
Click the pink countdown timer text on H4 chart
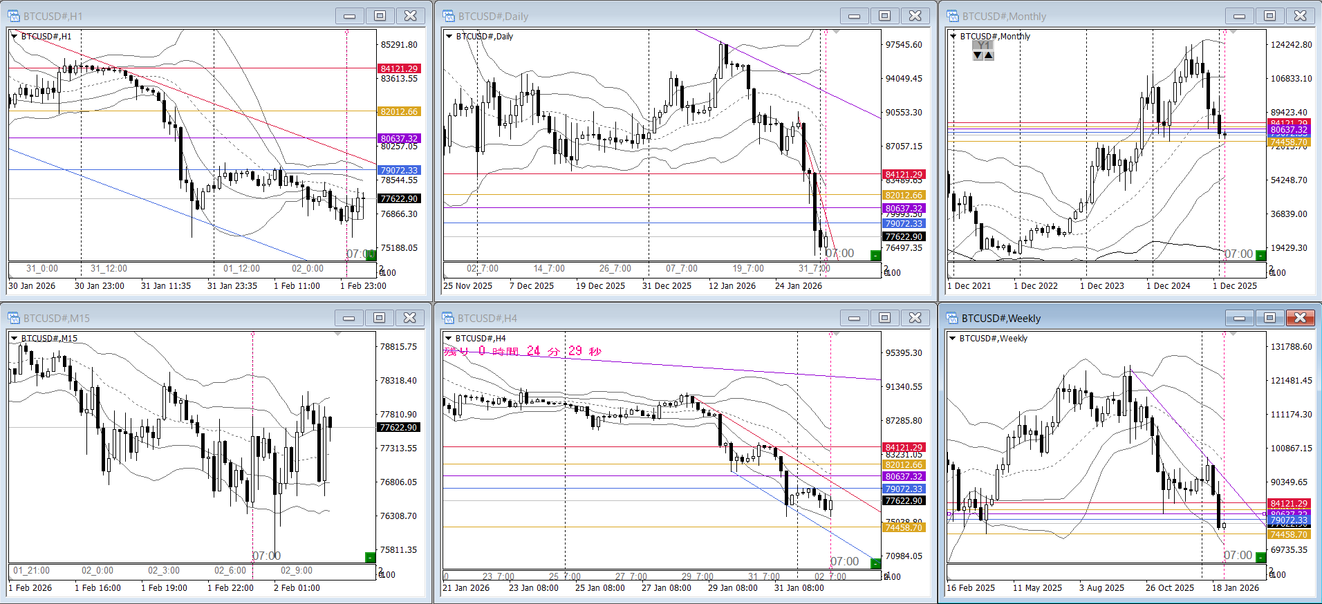(x=523, y=351)
